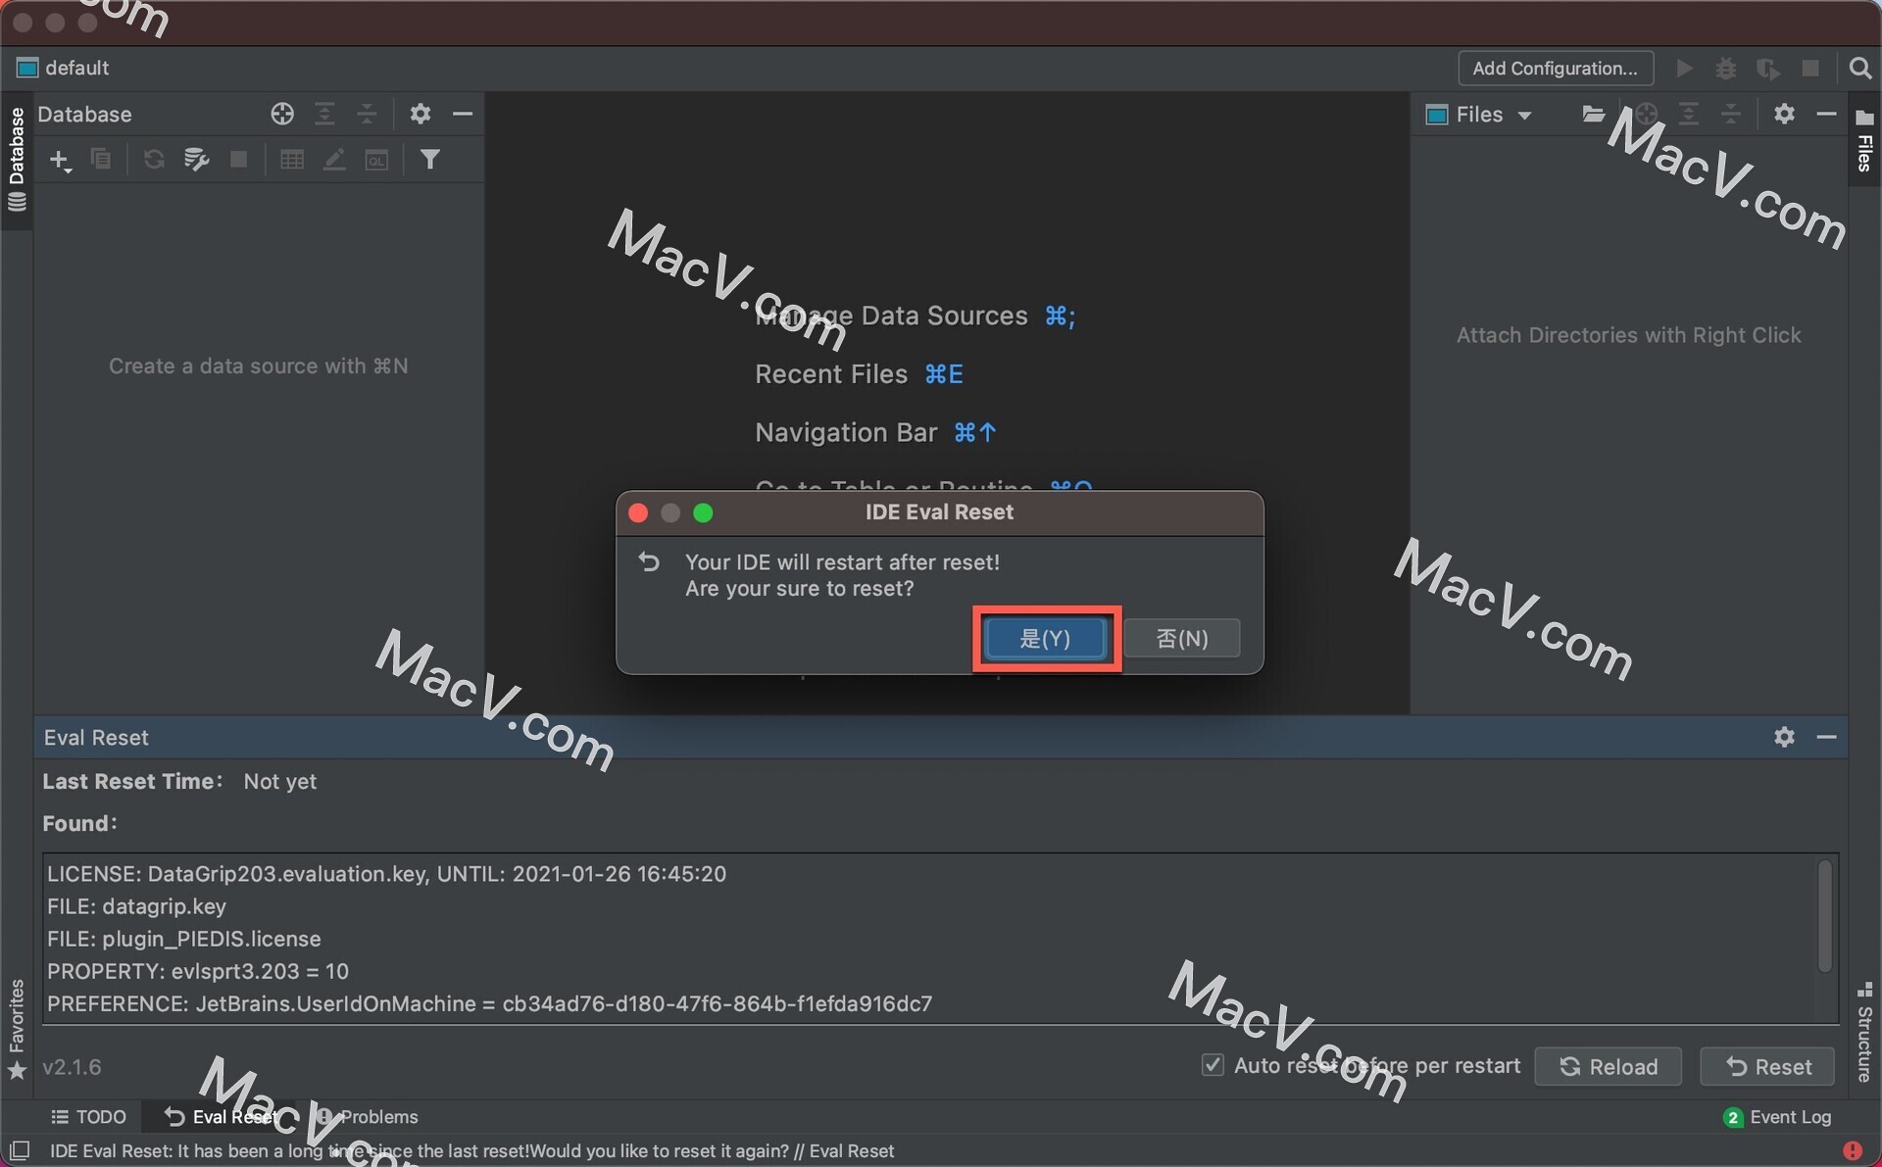The height and width of the screenshot is (1167, 1882).
Task: Expand Database panel column display options
Action: (326, 115)
